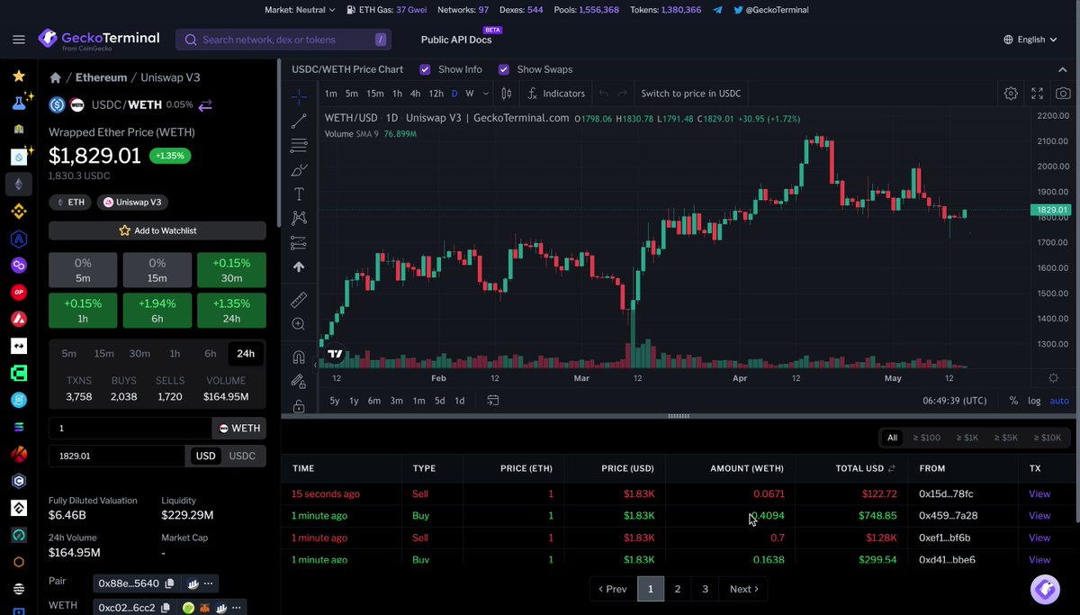1080x615 pixels.
Task: Click Switch to price in USDC
Action: (690, 94)
